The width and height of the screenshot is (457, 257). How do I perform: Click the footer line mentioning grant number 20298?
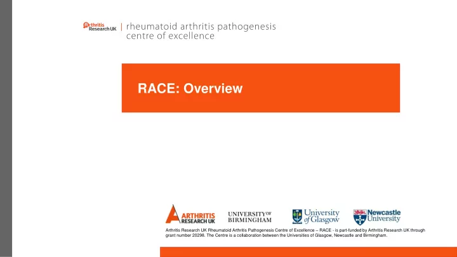(276, 235)
